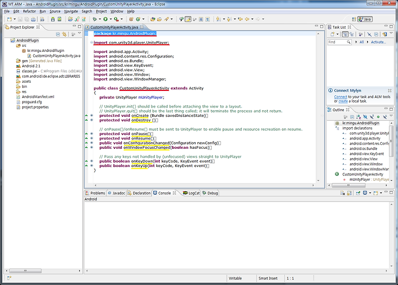This screenshot has width=398, height=285.
Task: Select proguard.cfg in Project Explorer
Action: click(32, 102)
